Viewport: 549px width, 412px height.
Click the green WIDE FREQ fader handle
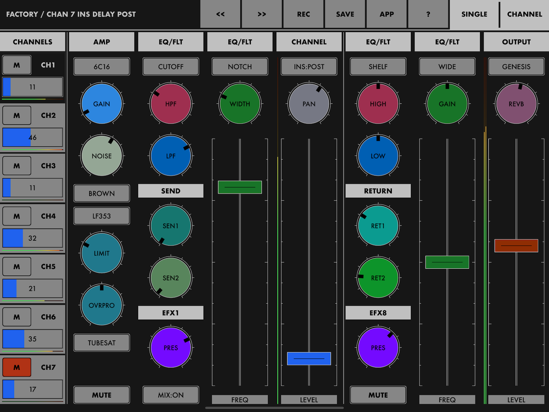[447, 262]
